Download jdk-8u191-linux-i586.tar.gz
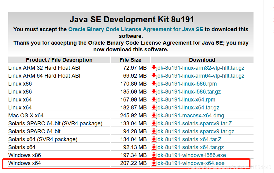Image resolution: width=274 pixels, height=173 pixels. 188,92
